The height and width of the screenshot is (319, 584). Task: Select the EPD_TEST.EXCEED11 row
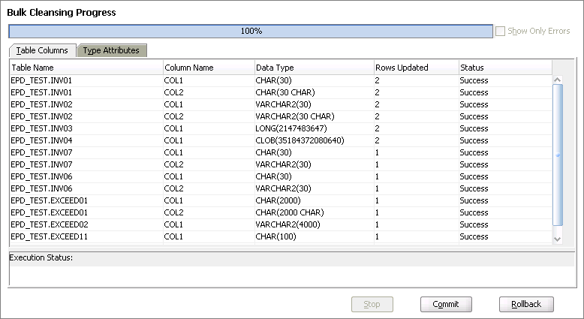86,236
